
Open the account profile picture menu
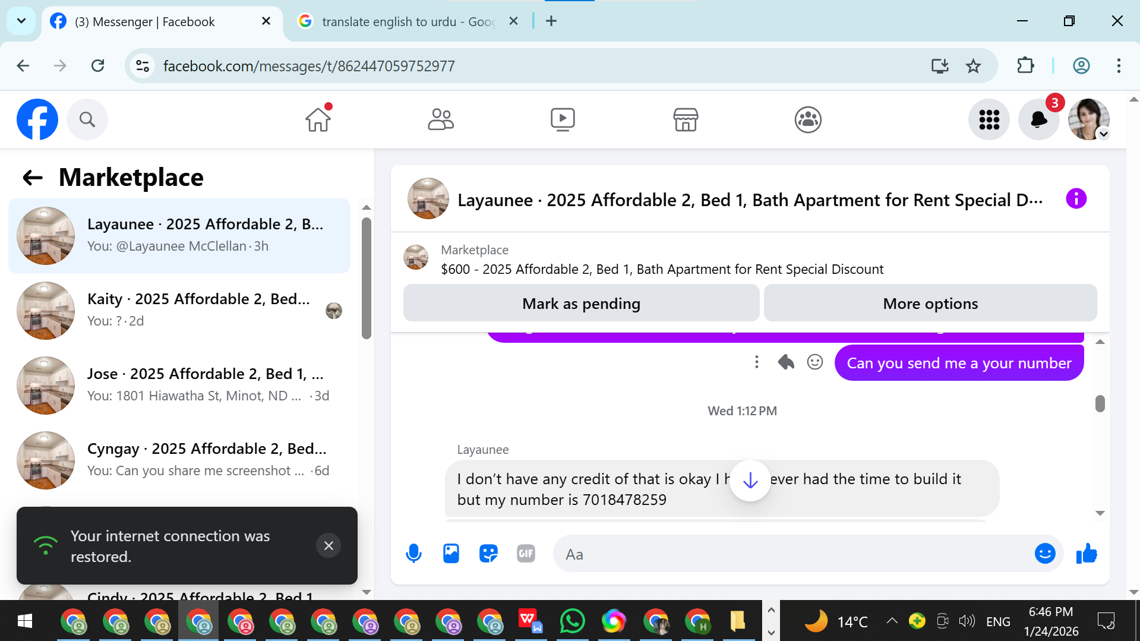tap(1089, 119)
